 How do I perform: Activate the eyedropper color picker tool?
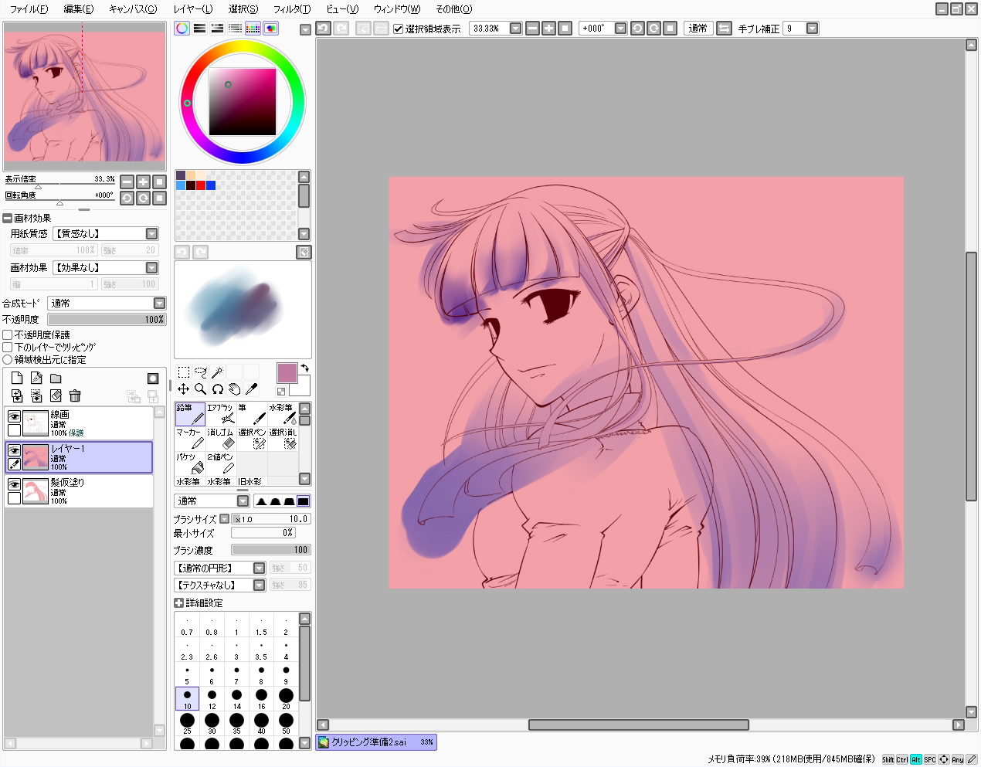[x=252, y=389]
